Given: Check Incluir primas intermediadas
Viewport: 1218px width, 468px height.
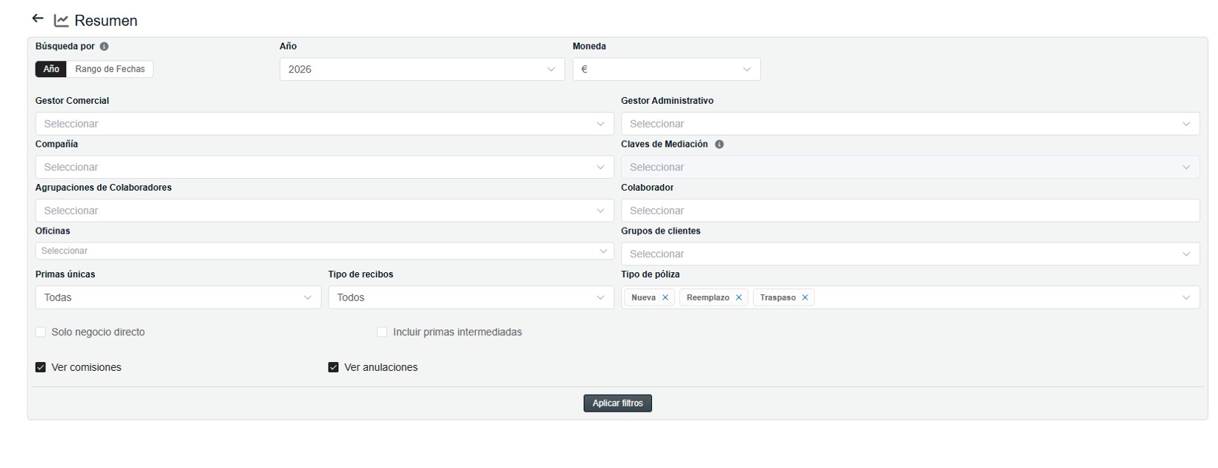Looking at the screenshot, I should [x=382, y=332].
